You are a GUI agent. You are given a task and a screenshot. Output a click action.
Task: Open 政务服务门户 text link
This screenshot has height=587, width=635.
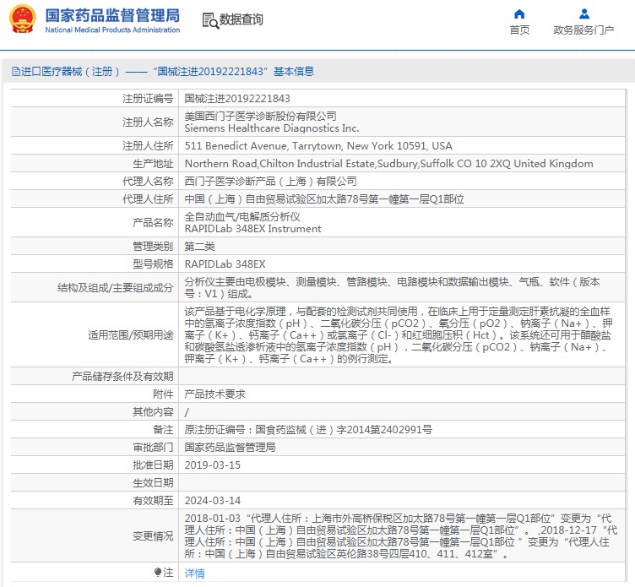pyautogui.click(x=583, y=30)
